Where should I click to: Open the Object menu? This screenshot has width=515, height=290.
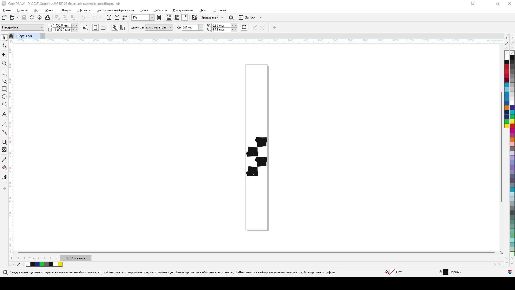click(66, 10)
